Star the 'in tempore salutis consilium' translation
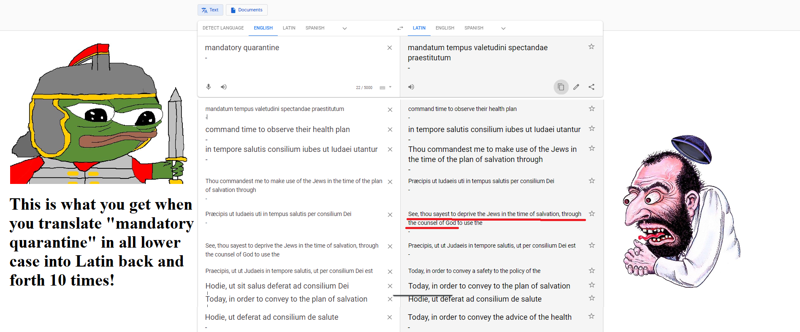Image resolution: width=800 pixels, height=332 pixels. [x=592, y=128]
